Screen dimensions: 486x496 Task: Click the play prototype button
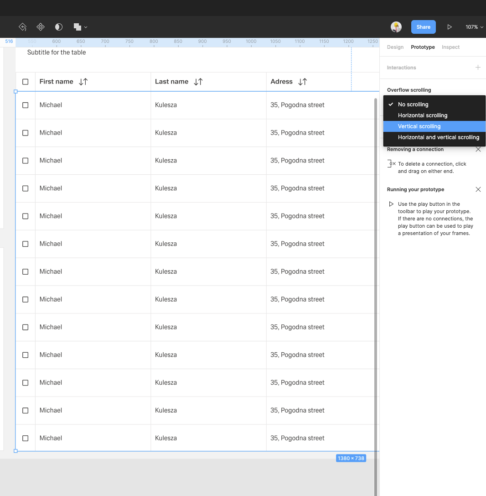coord(449,27)
